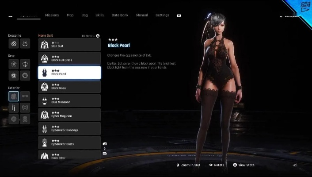
Task: Open the Missions tab
Action: pos(52,15)
